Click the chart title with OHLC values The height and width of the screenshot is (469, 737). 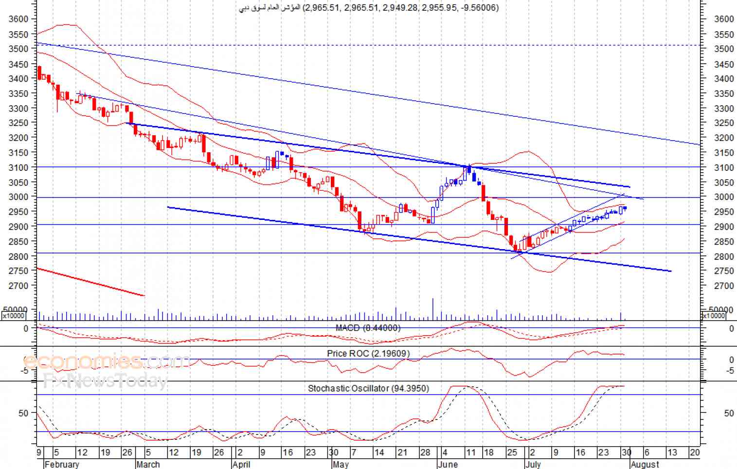coord(369,8)
